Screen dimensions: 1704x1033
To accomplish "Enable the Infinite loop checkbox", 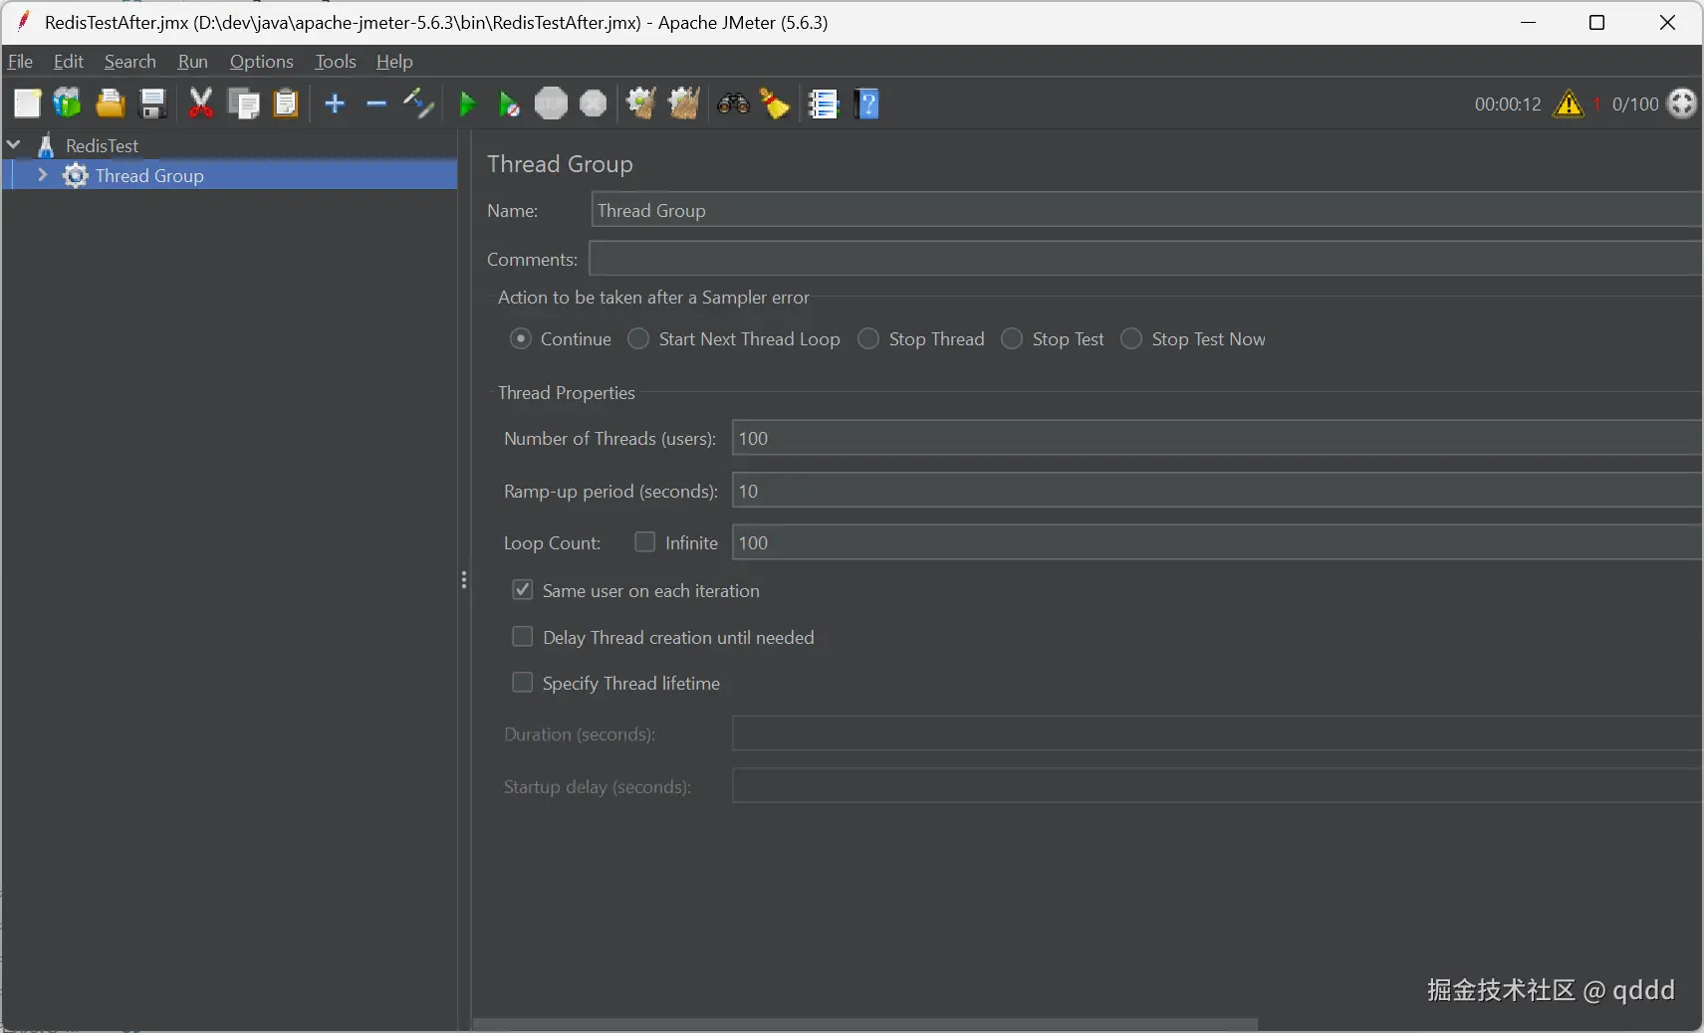I will (645, 541).
